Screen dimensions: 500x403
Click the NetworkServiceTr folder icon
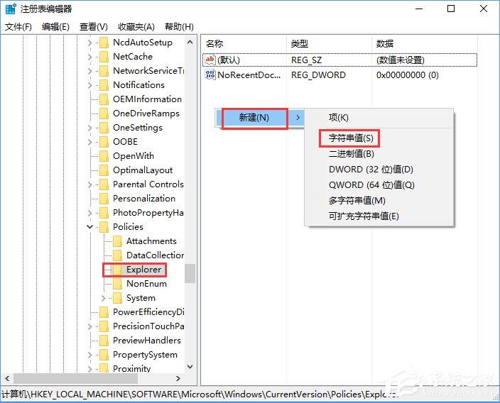(x=104, y=71)
